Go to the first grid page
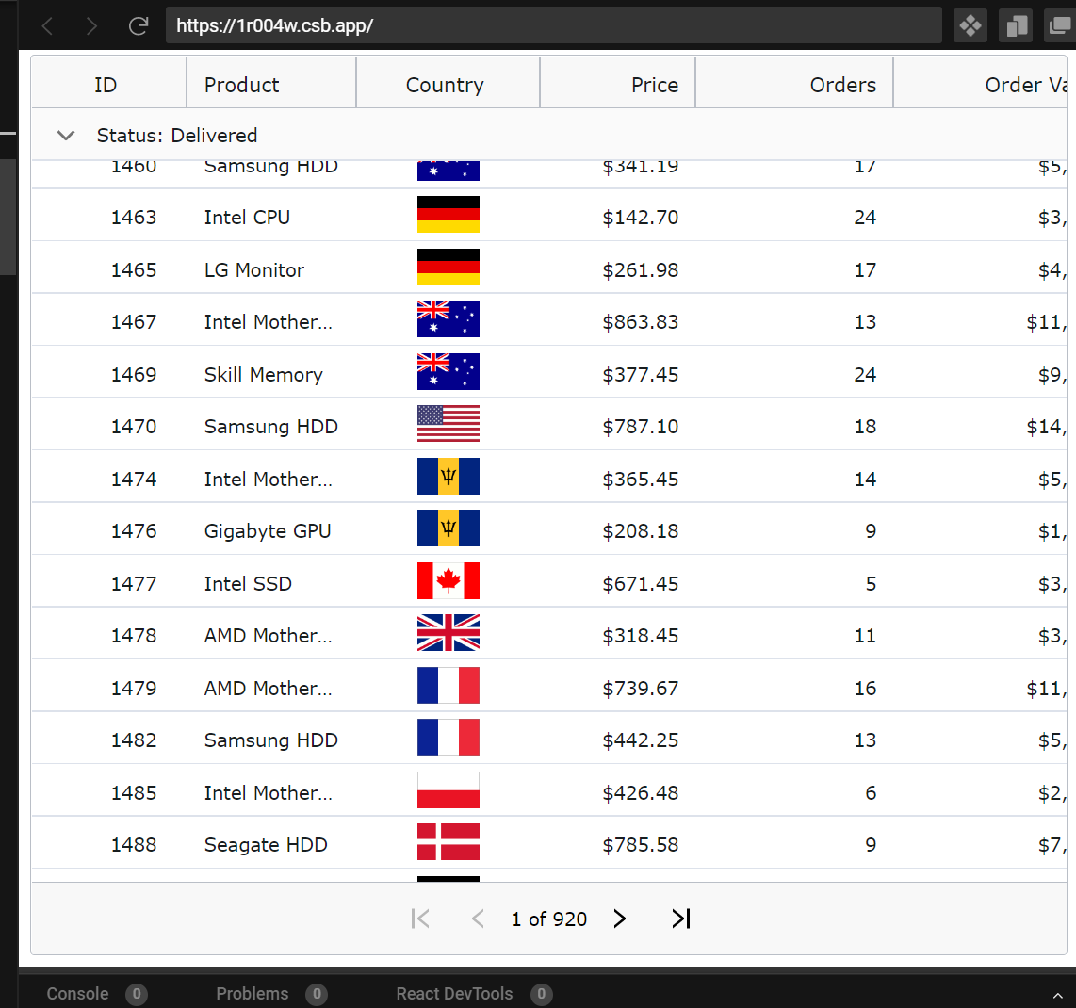Viewport: 1076px width, 1008px height. [420, 919]
